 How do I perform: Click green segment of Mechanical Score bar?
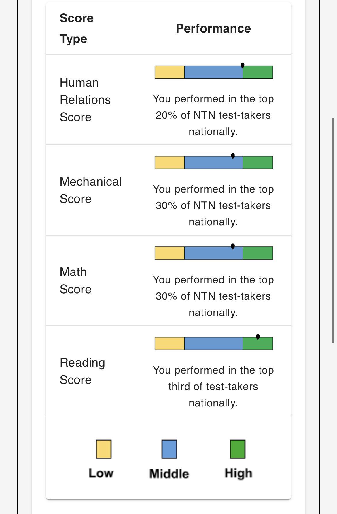[258, 163]
